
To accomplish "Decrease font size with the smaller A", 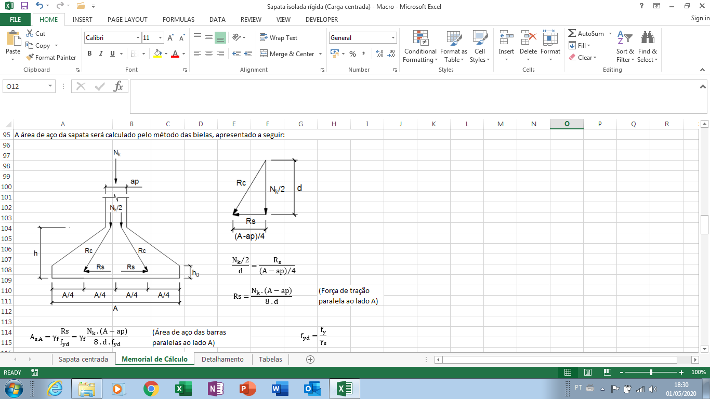I will click(182, 38).
